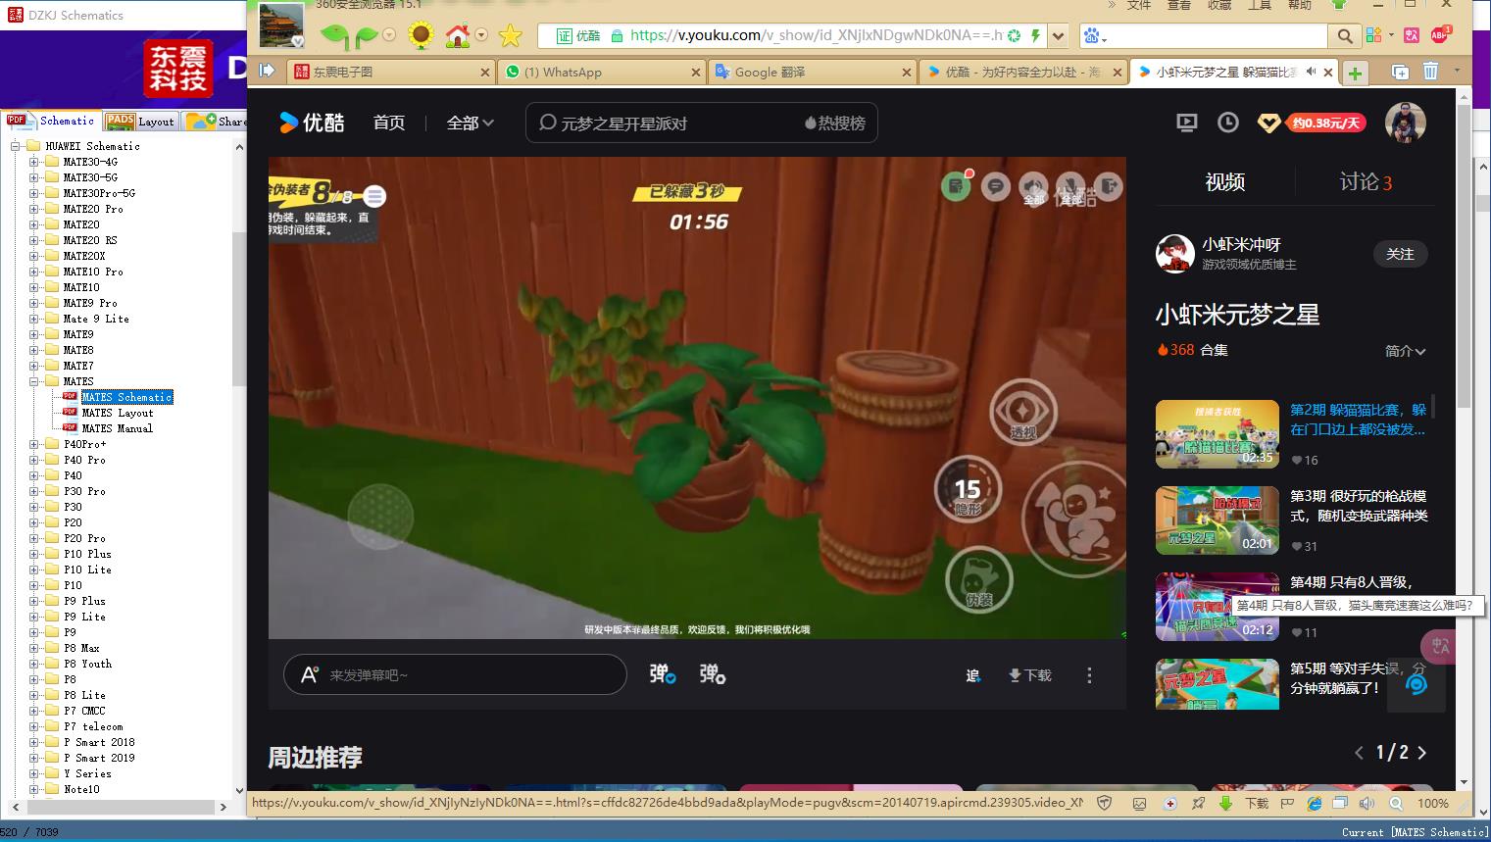Image resolution: width=1491 pixels, height=842 pixels.
Task: Select MATE8 Manual in the tree
Action: [117, 428]
